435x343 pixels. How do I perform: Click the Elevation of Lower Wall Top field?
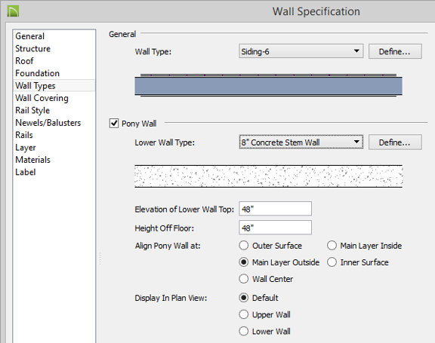coord(275,209)
